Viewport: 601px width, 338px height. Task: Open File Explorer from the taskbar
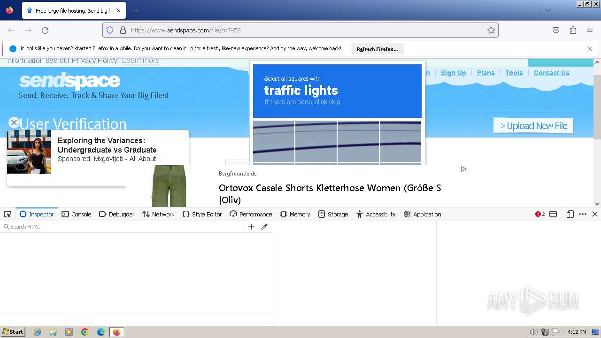53,332
